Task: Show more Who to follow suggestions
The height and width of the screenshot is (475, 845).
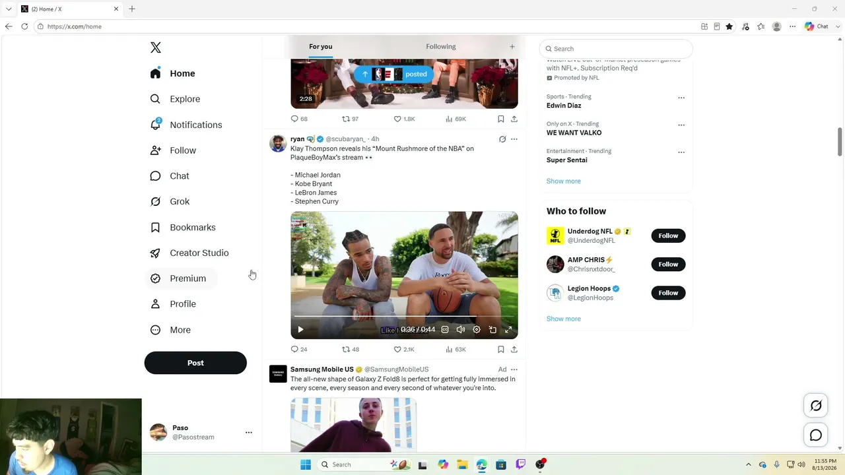Action: point(564,319)
